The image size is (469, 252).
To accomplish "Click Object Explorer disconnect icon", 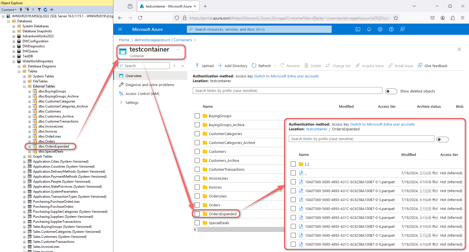I will [x=27, y=9].
